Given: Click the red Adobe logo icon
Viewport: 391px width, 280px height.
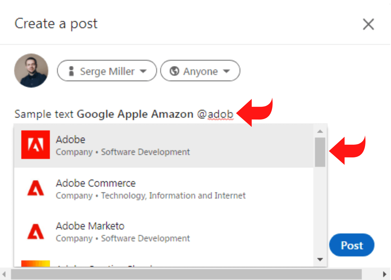Looking at the screenshot, I should [x=36, y=145].
